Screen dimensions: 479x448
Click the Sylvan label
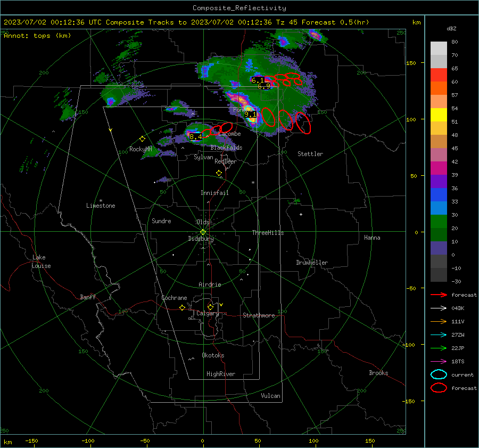(203, 157)
